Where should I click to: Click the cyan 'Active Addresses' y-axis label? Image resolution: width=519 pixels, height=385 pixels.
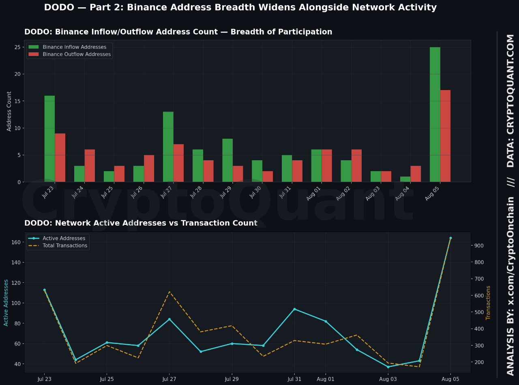pos(6,303)
